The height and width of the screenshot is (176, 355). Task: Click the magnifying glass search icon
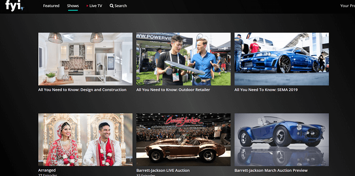point(112,6)
